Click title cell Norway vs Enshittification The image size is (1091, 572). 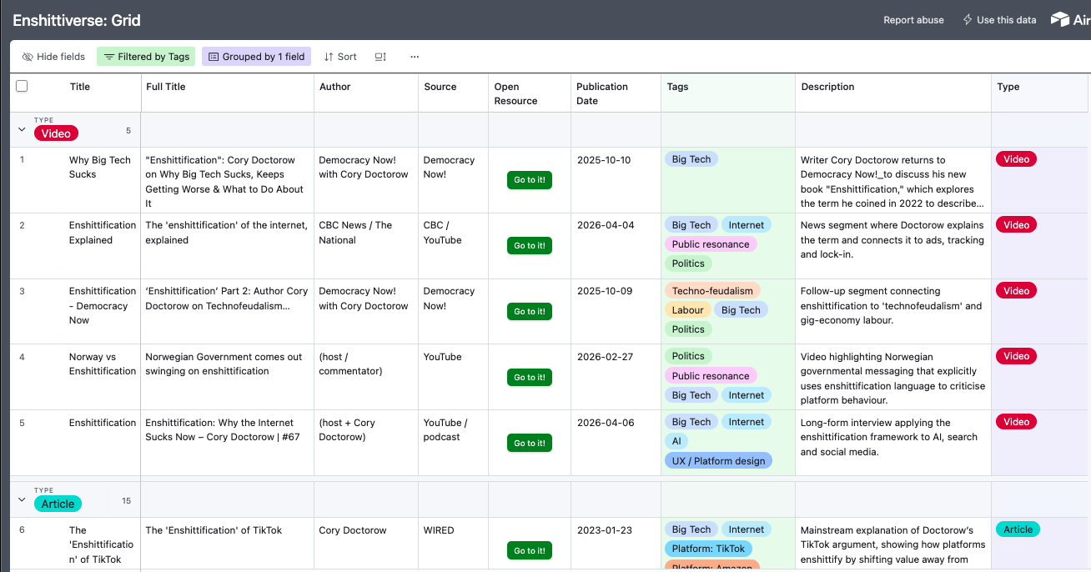coord(103,364)
